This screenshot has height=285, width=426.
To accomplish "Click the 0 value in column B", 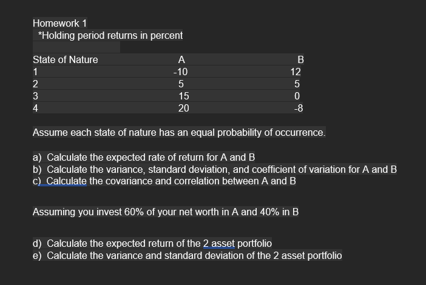I will [298, 96].
